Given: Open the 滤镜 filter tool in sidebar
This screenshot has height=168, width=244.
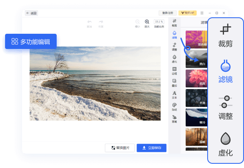Looking at the screenshot, I should tap(175, 35).
